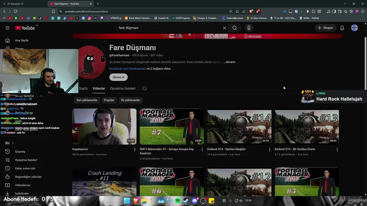Click the Enderal #13 - Bir Kardeş Dramı title
The width and height of the screenshot is (367, 206).
[295, 149]
